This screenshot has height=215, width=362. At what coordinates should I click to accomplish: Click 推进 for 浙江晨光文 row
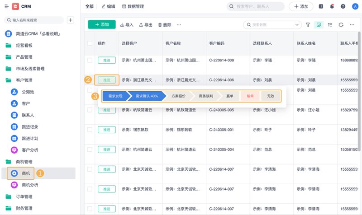pos(107,80)
